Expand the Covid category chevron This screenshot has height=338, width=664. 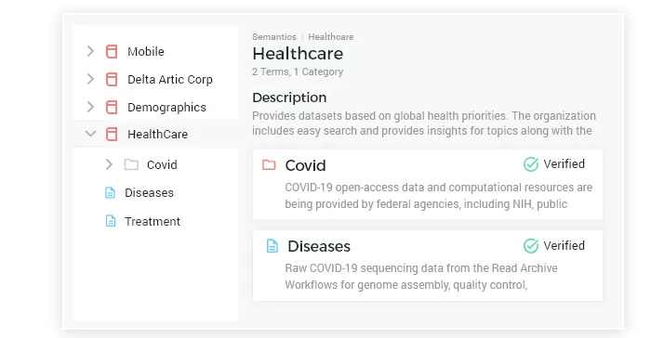tap(109, 164)
